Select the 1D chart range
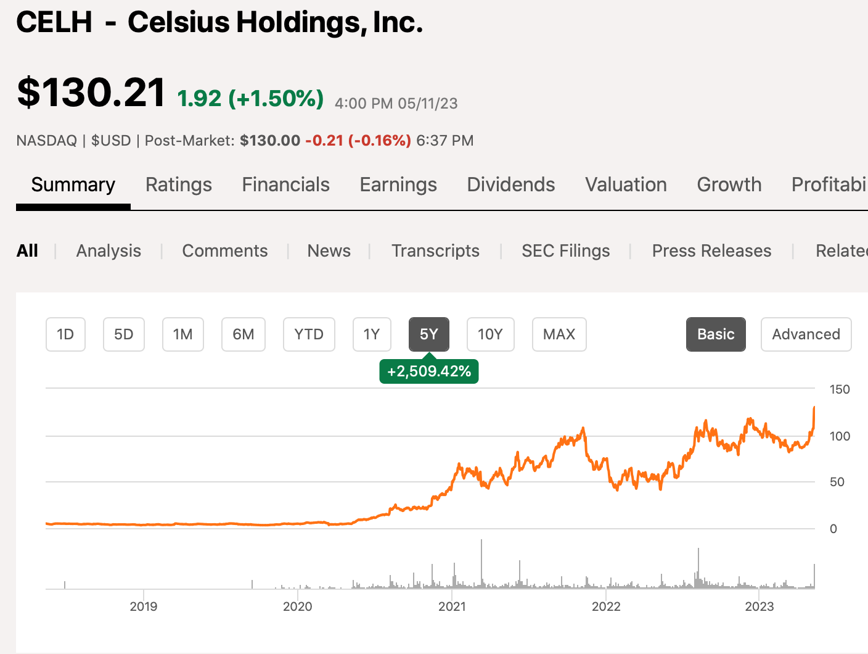The width and height of the screenshot is (868, 654). [x=65, y=334]
